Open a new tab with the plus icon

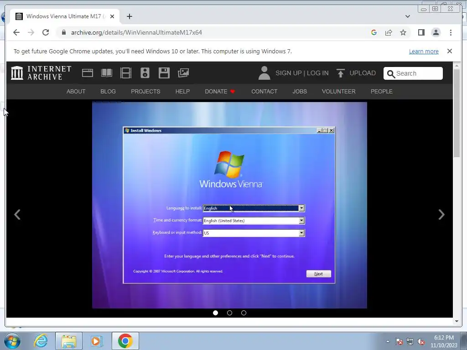[129, 16]
